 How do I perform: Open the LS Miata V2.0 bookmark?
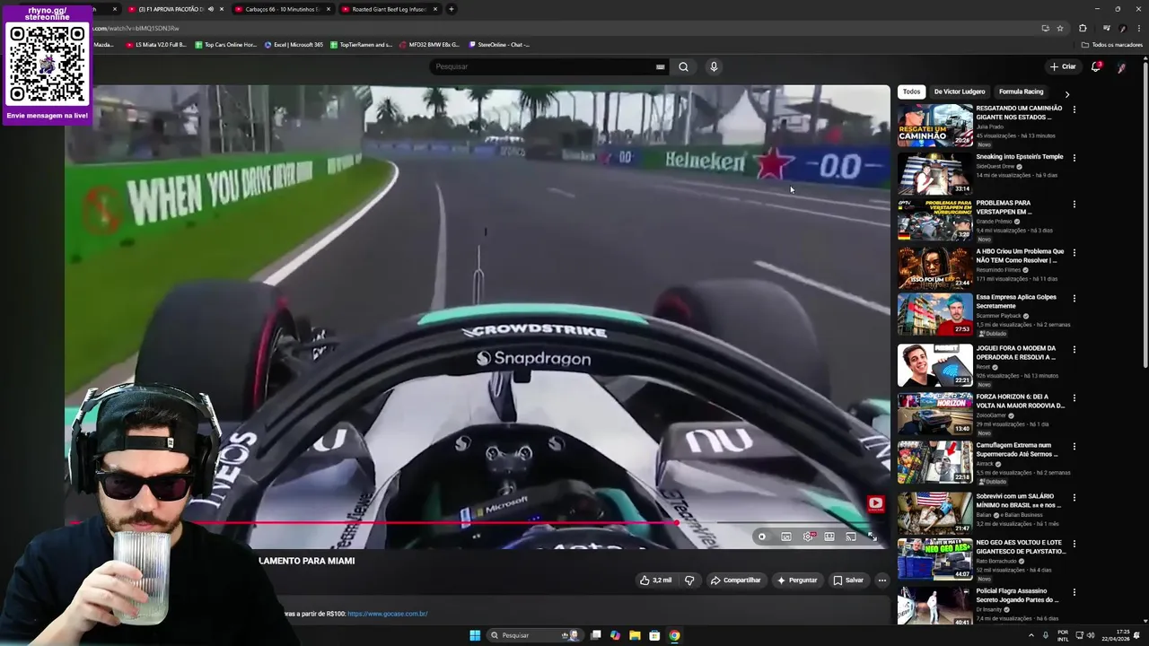(156, 45)
